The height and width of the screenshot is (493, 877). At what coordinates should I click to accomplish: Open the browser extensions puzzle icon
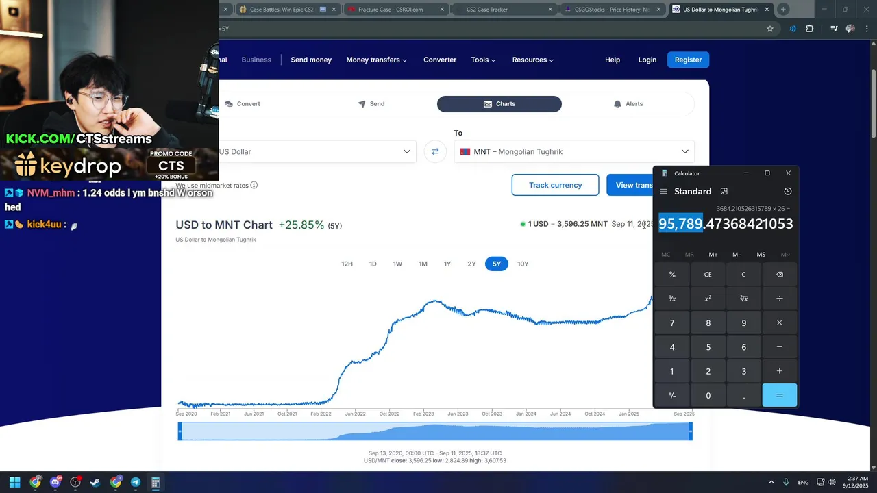(810, 29)
